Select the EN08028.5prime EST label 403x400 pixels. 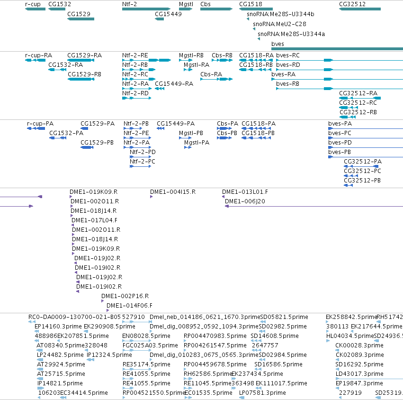pyautogui.click(x=146, y=336)
